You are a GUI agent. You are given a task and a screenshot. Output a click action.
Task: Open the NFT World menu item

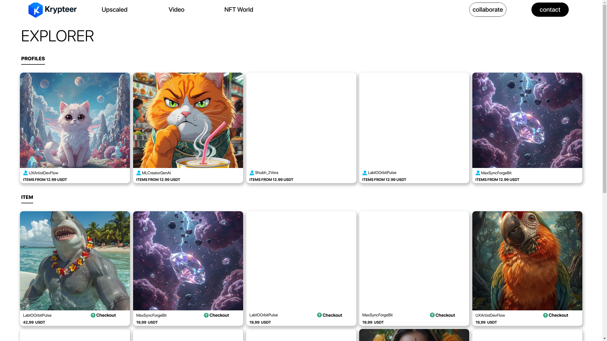[239, 10]
